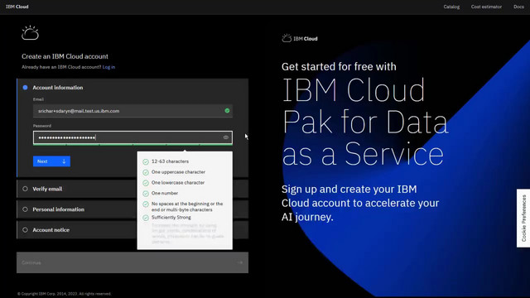Expand the Account notice step
530x298 pixels.
point(132,230)
